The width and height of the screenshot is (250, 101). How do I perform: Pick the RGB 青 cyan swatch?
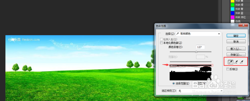(x=232, y=9)
